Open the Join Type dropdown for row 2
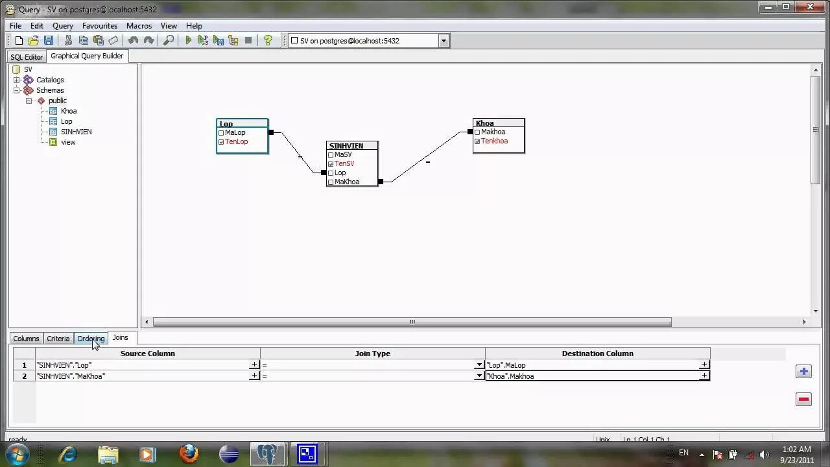The width and height of the screenshot is (830, 467). [x=479, y=376]
